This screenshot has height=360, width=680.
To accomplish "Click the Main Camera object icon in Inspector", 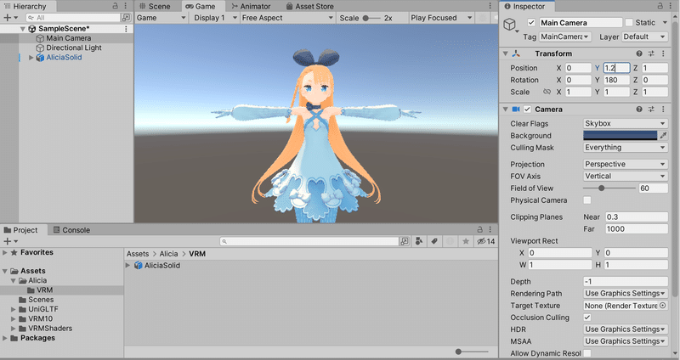I will click(509, 25).
